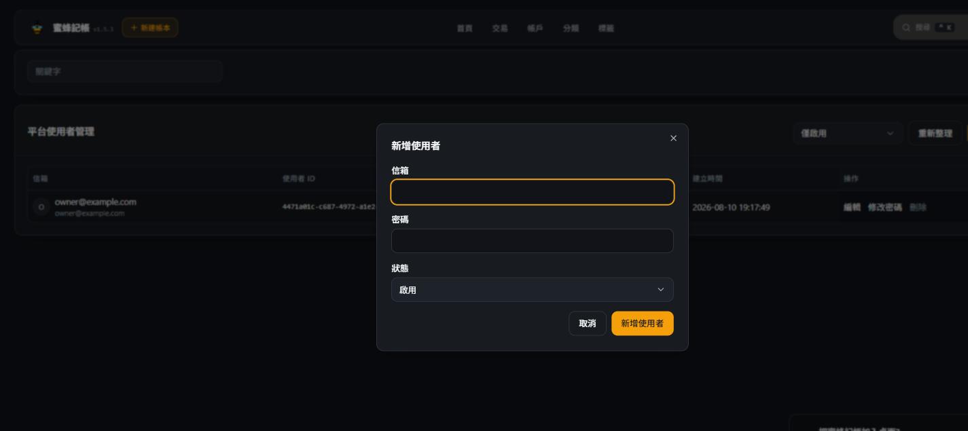Click 刪除 in the owner@example.com row

click(918, 208)
